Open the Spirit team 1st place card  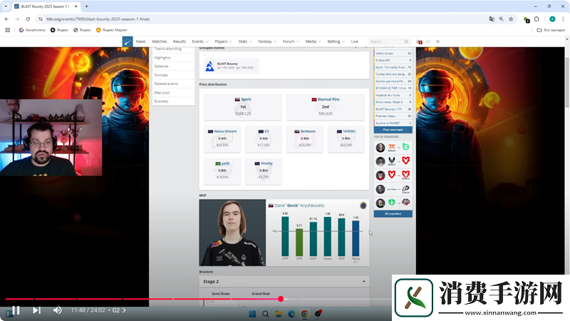tap(243, 106)
